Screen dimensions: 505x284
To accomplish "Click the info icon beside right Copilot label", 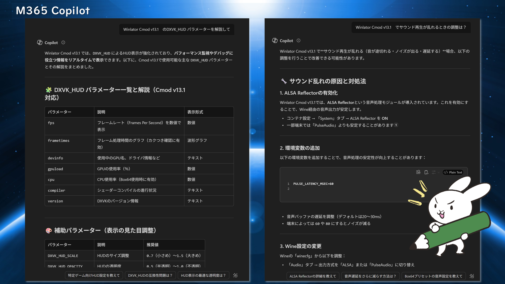I will coord(298,40).
